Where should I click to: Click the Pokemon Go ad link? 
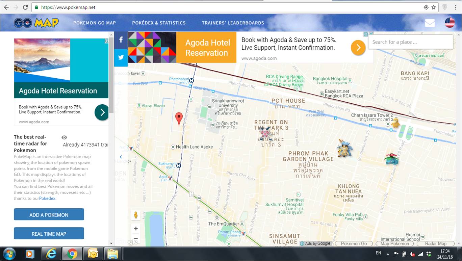[x=354, y=243]
